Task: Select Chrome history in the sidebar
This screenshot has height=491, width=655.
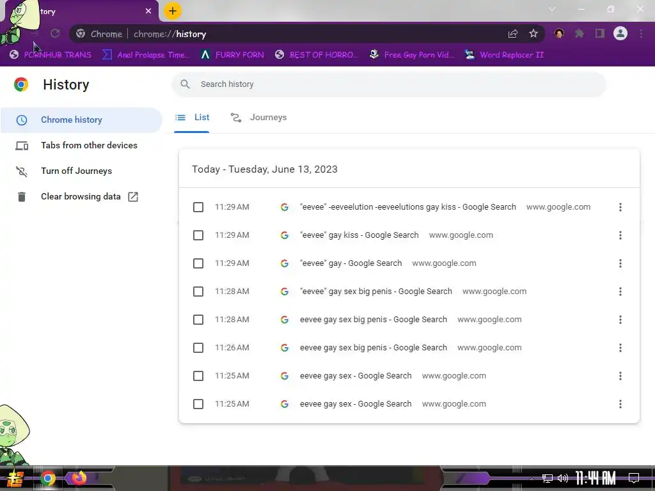Action: click(81, 120)
